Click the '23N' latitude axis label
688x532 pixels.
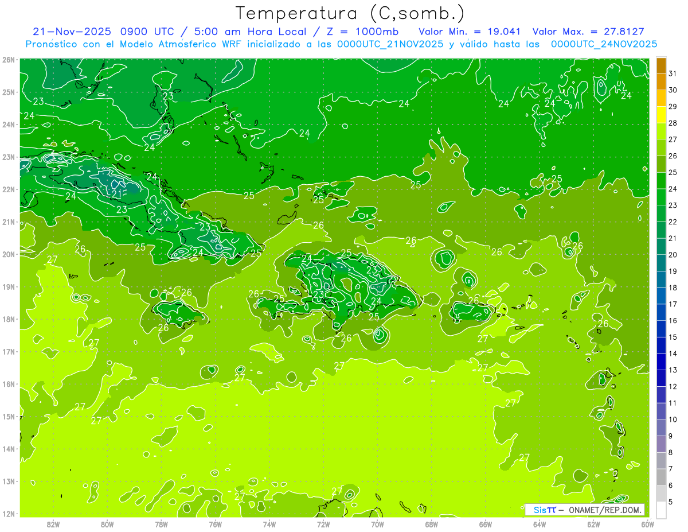coord(8,157)
